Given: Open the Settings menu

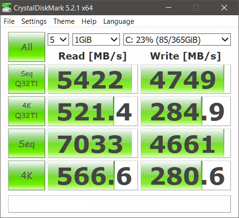Looking at the screenshot, I should [x=34, y=21].
